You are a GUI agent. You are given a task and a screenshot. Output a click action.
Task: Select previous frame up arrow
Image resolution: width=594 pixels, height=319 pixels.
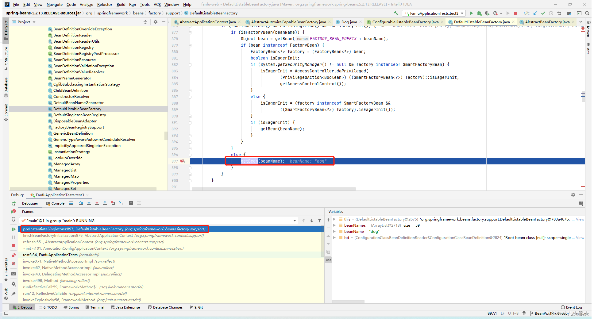point(304,221)
